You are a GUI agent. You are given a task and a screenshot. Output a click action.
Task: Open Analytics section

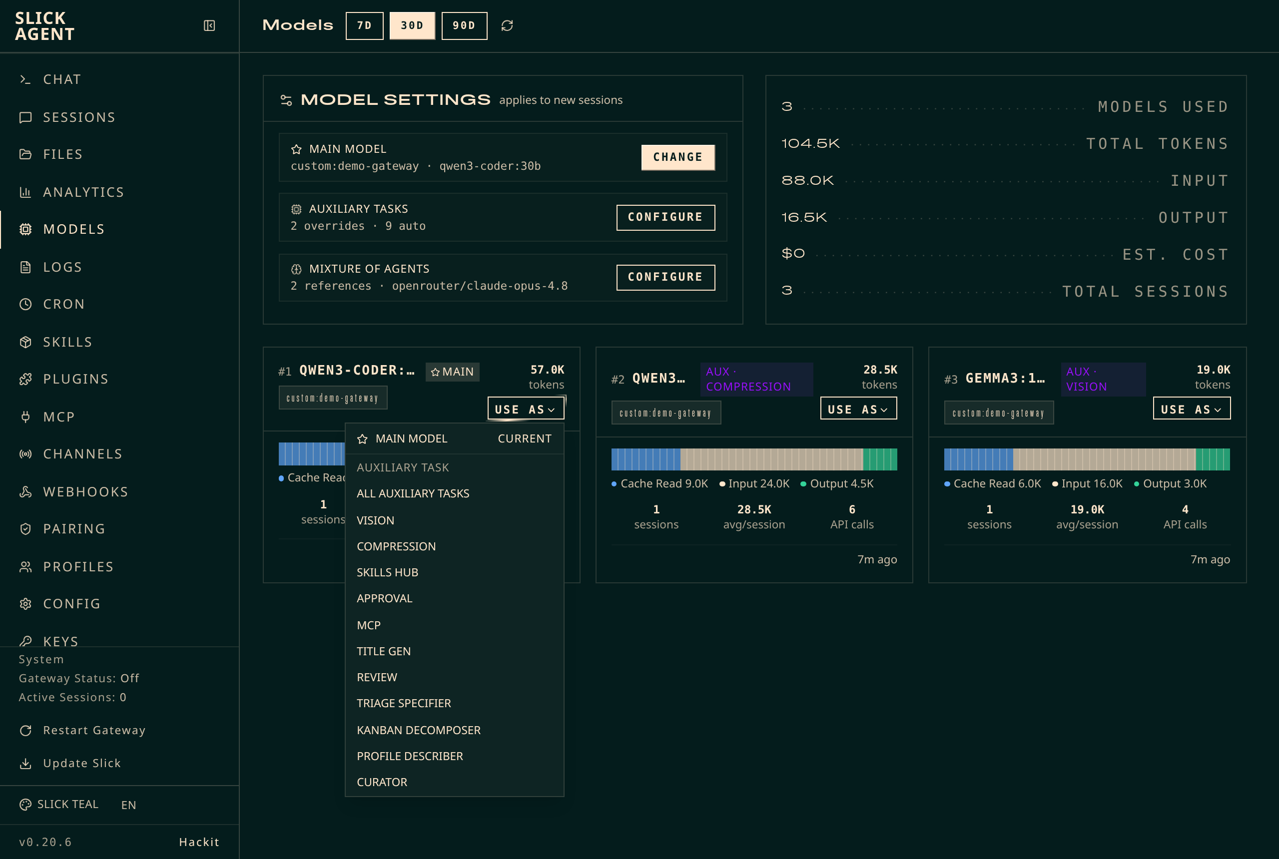[119, 192]
